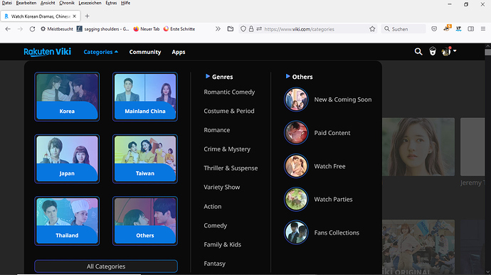Open the Crime & Mystery genre
This screenshot has height=275, width=491.
(227, 149)
